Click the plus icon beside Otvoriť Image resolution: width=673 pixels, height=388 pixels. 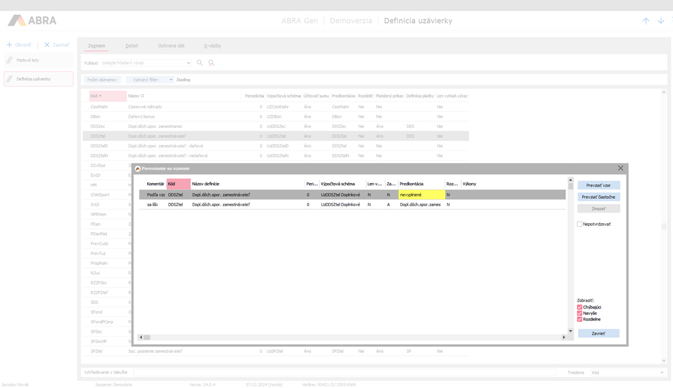click(x=9, y=45)
